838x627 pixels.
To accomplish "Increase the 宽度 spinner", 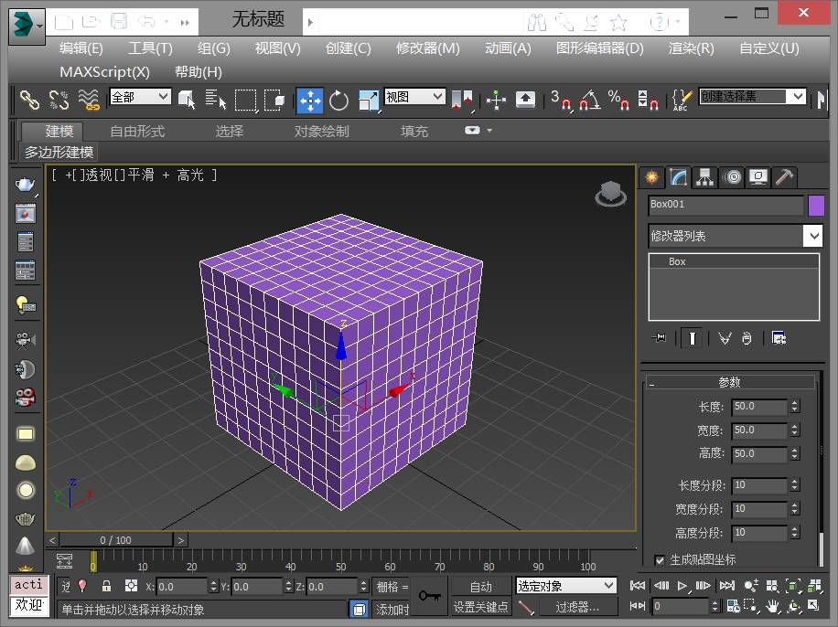I will point(795,427).
